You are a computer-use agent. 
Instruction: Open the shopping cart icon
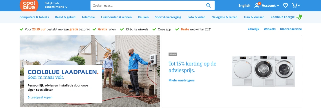coord(294,5)
